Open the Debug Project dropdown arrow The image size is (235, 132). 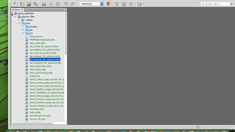pos(143,4)
